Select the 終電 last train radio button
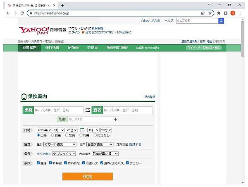The width and height of the screenshot is (248, 187). pos(81,135)
